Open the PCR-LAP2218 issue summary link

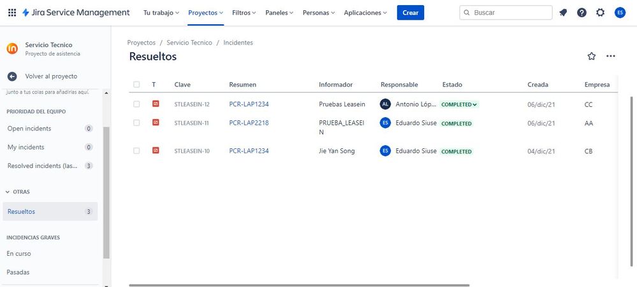tap(249, 123)
